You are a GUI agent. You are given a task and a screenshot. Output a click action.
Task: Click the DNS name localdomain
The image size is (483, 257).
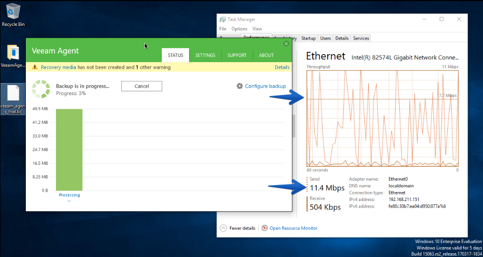[x=401, y=186]
